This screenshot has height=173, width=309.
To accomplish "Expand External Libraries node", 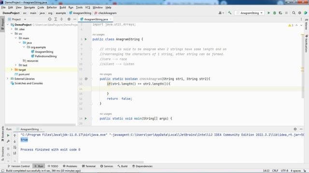I will click(x=8, y=79).
